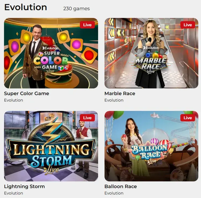The image size is (201, 198).
Task: Click the Live badge on Lightning Storm
Action: point(87,118)
